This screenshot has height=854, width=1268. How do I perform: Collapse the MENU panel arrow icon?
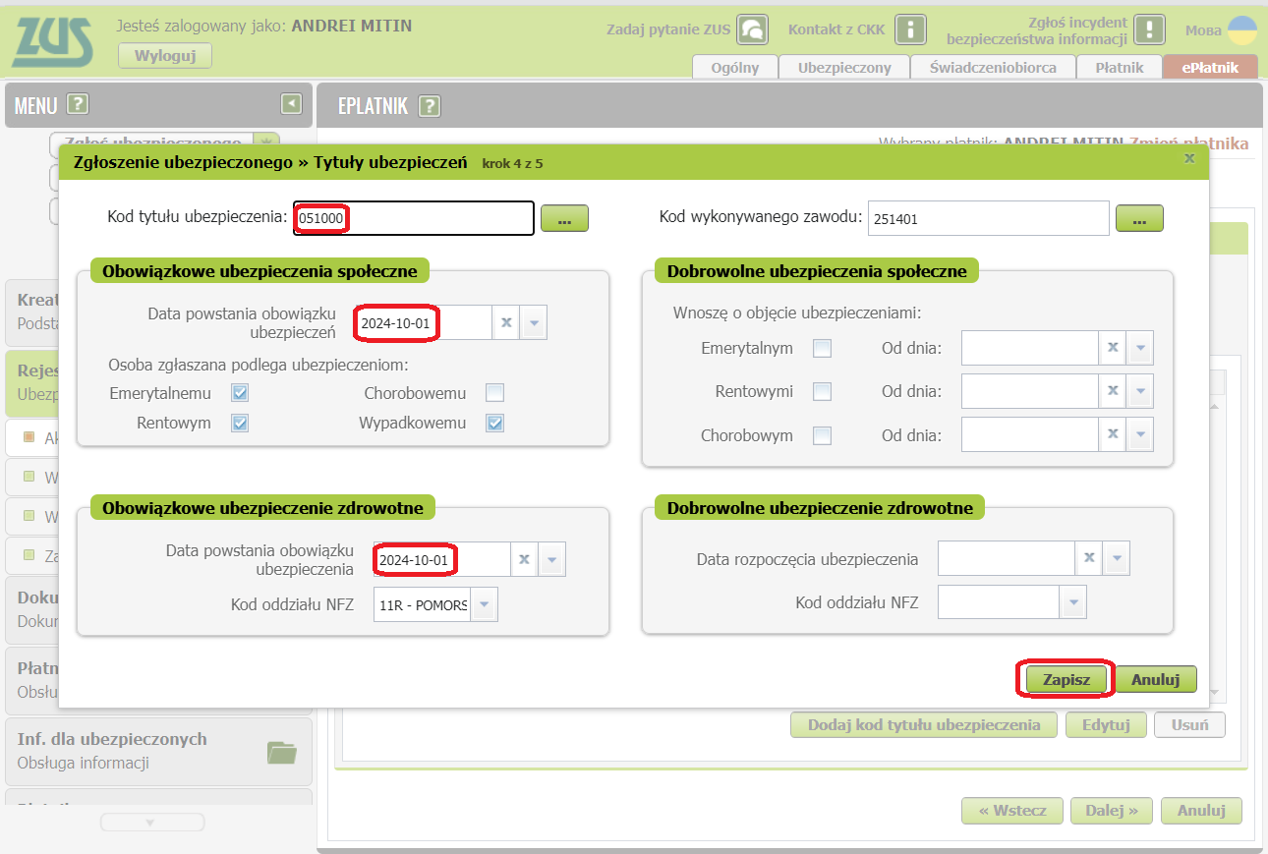click(290, 104)
